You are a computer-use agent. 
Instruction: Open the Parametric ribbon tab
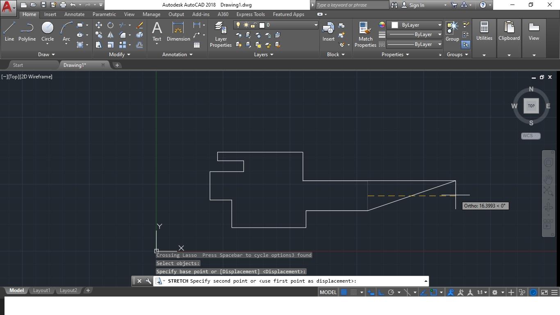click(104, 14)
